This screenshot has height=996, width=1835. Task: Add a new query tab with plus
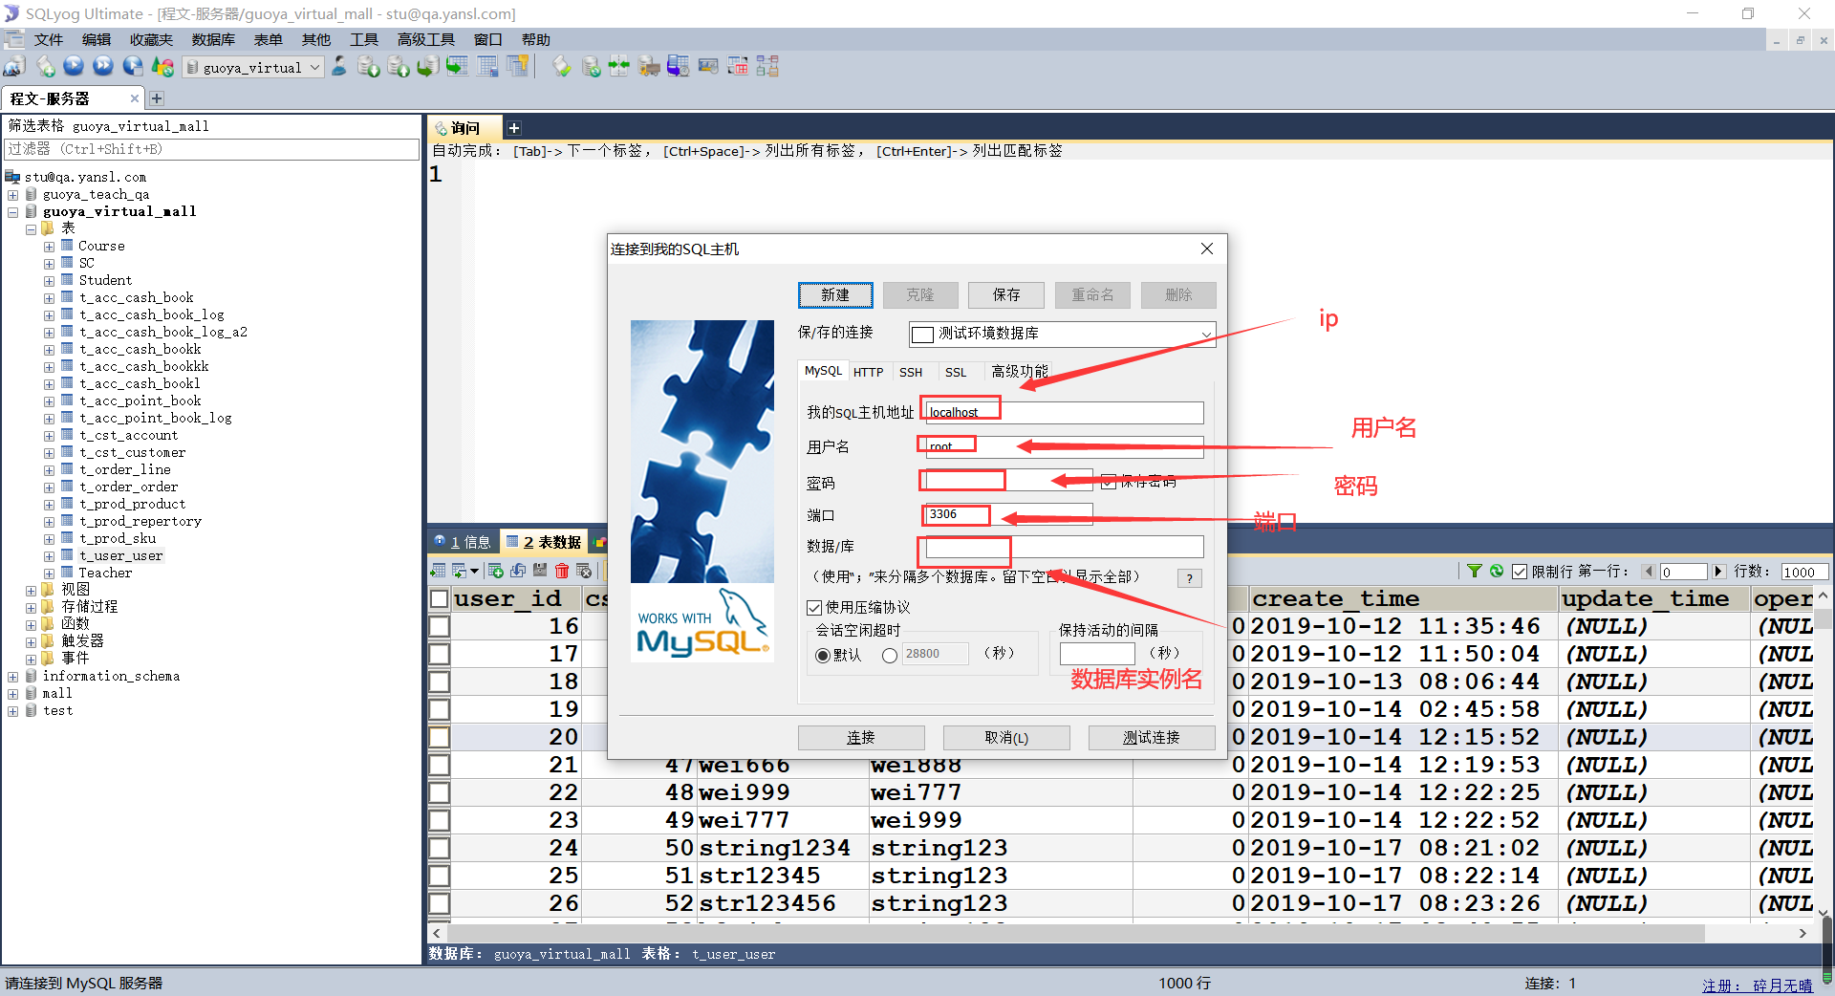514,128
